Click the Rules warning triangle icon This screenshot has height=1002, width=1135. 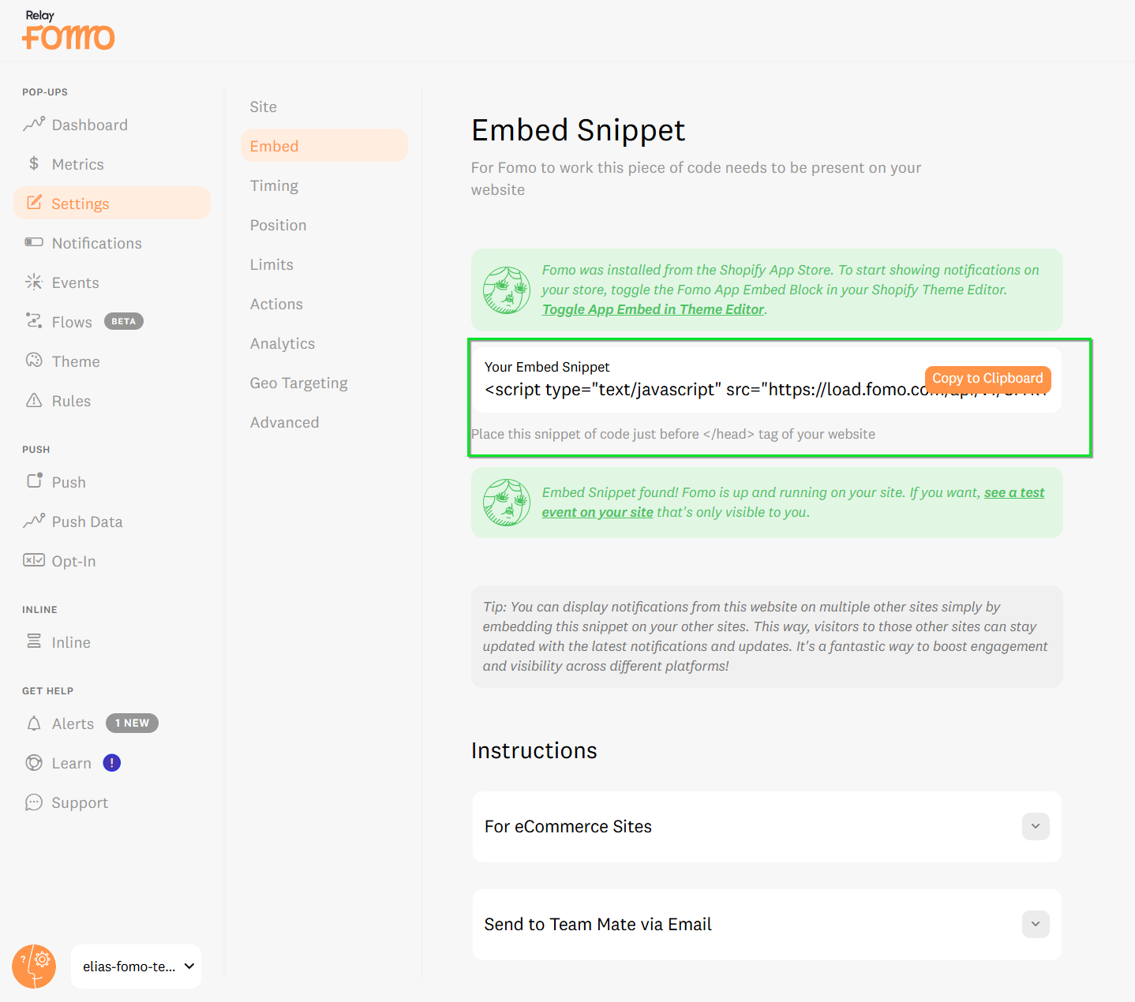34,401
